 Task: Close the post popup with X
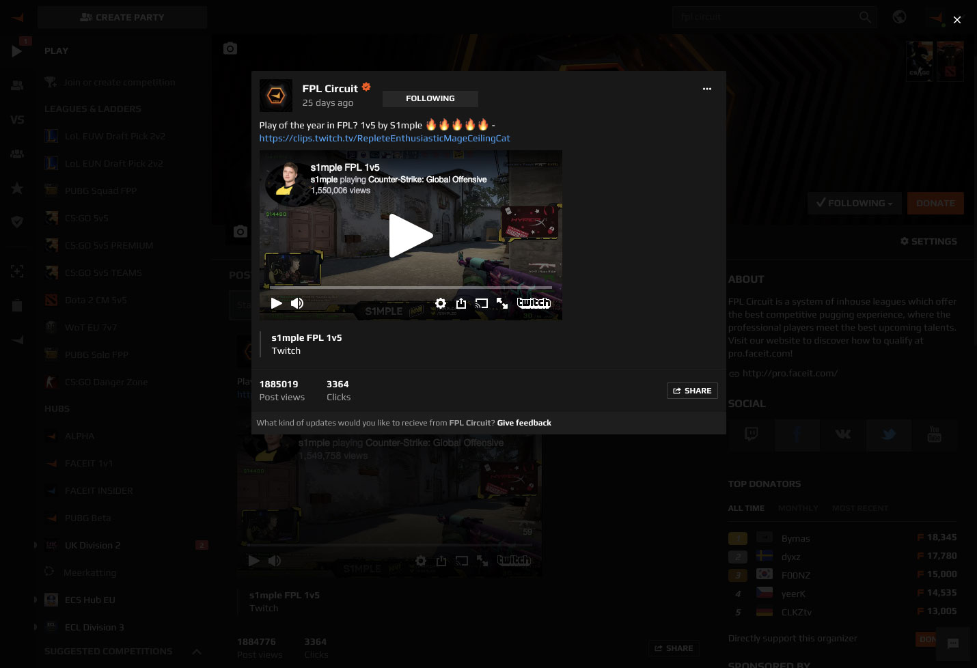pos(957,20)
